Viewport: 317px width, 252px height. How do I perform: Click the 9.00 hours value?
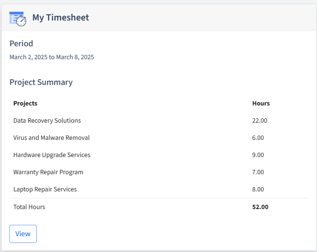pos(258,155)
